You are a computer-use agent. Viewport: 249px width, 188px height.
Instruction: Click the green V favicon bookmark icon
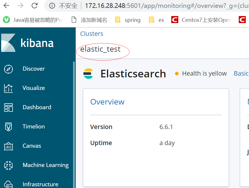point(6,20)
